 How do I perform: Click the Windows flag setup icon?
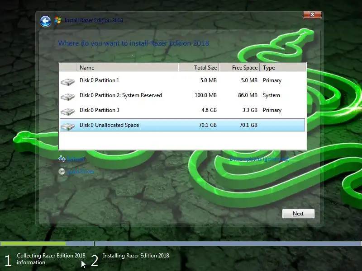point(58,20)
